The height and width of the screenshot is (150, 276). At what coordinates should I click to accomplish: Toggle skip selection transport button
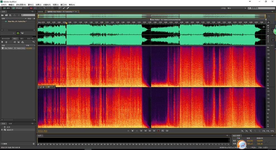(x=167, y=131)
